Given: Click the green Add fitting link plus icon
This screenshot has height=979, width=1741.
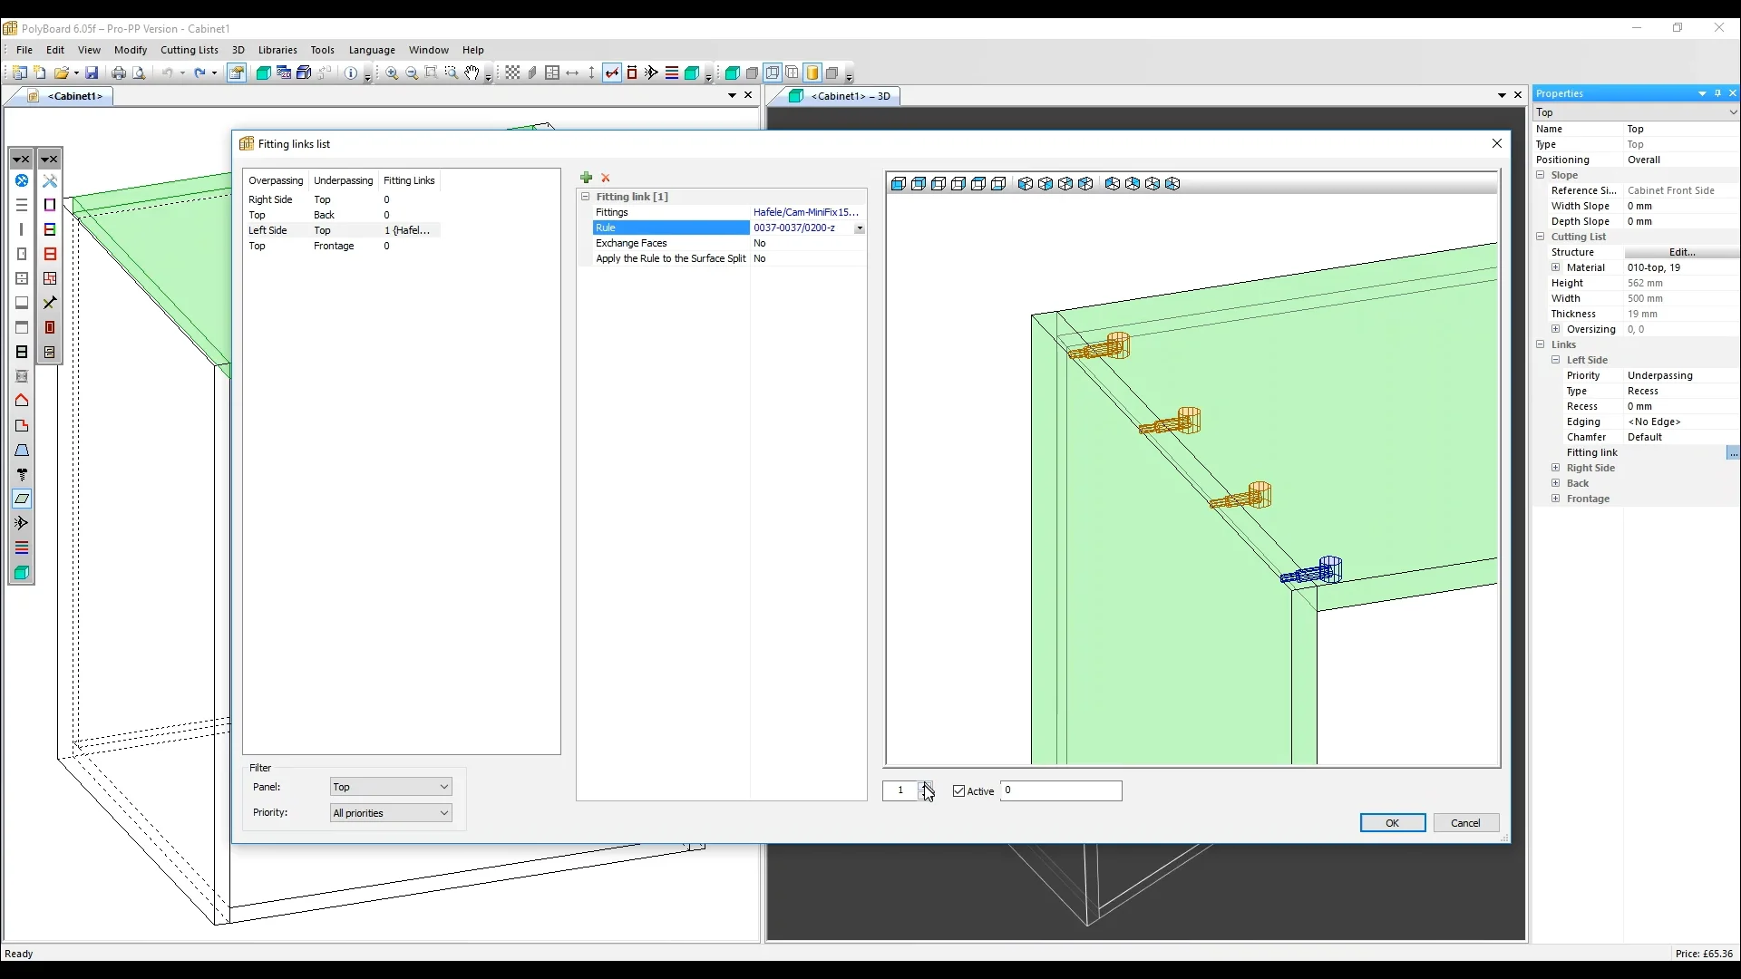Looking at the screenshot, I should point(587,178).
